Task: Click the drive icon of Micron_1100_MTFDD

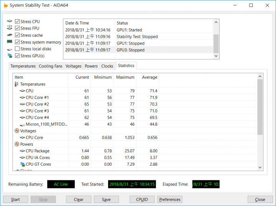Action: pos(22,125)
